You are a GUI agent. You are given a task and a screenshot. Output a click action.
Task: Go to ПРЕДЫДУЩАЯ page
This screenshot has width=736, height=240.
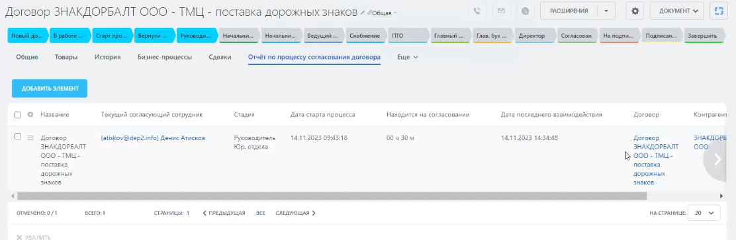pos(224,213)
